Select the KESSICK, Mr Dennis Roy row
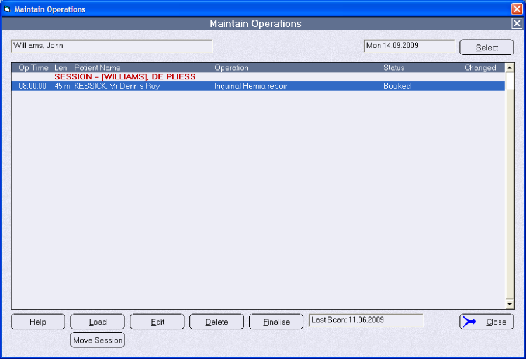Viewport: 526px width, 359px height. tap(258, 86)
